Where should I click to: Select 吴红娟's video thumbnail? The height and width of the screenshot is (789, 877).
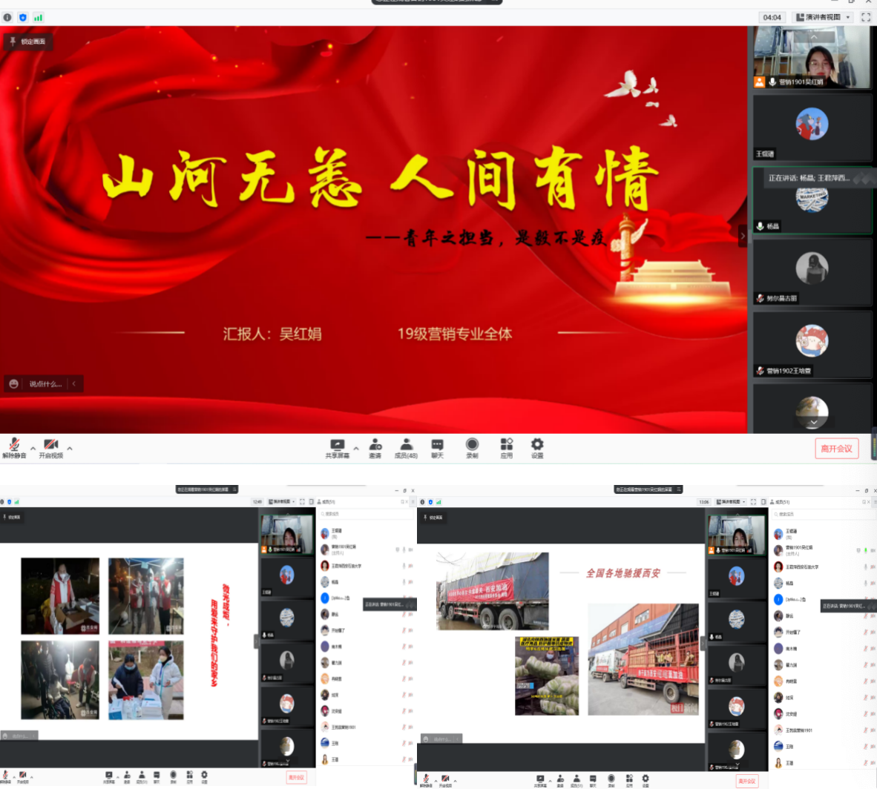tap(812, 59)
